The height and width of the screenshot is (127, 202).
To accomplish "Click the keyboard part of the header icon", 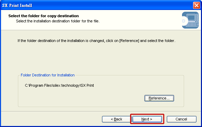I will (193, 24).
